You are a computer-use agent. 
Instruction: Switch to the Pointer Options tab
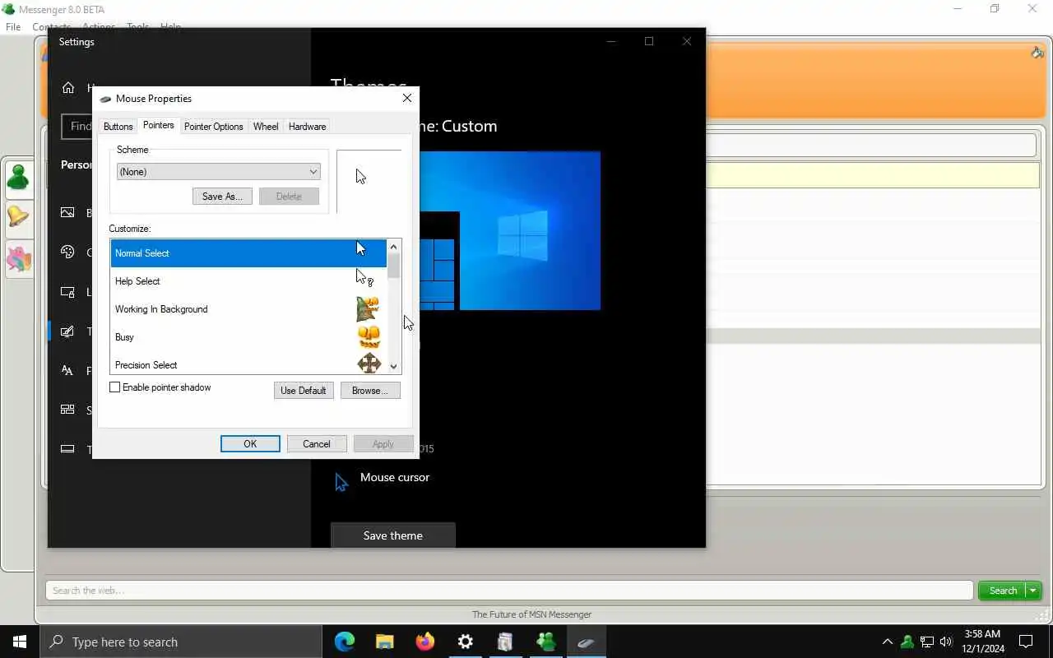coord(213,127)
